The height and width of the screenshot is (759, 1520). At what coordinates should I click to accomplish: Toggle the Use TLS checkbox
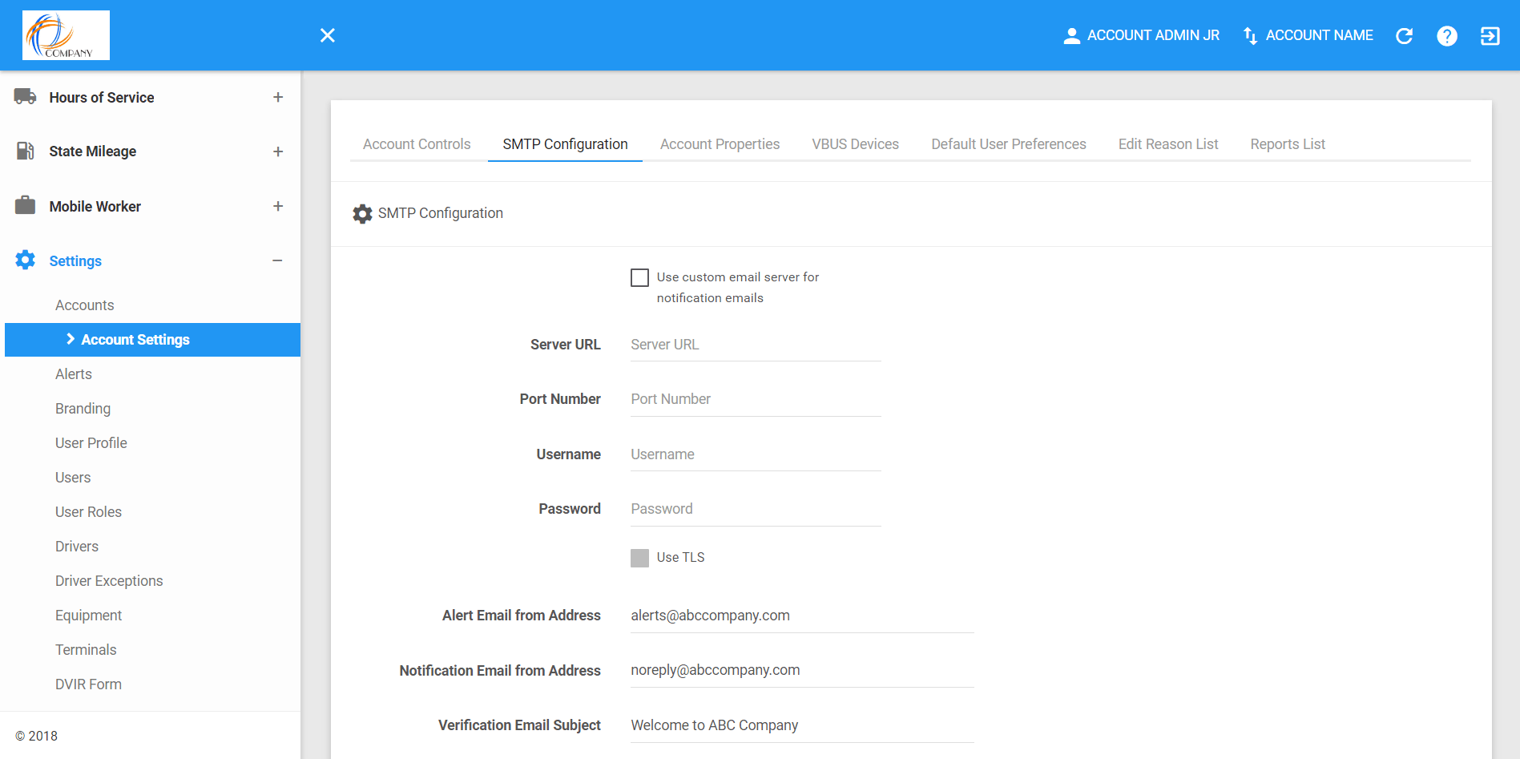[x=639, y=558]
